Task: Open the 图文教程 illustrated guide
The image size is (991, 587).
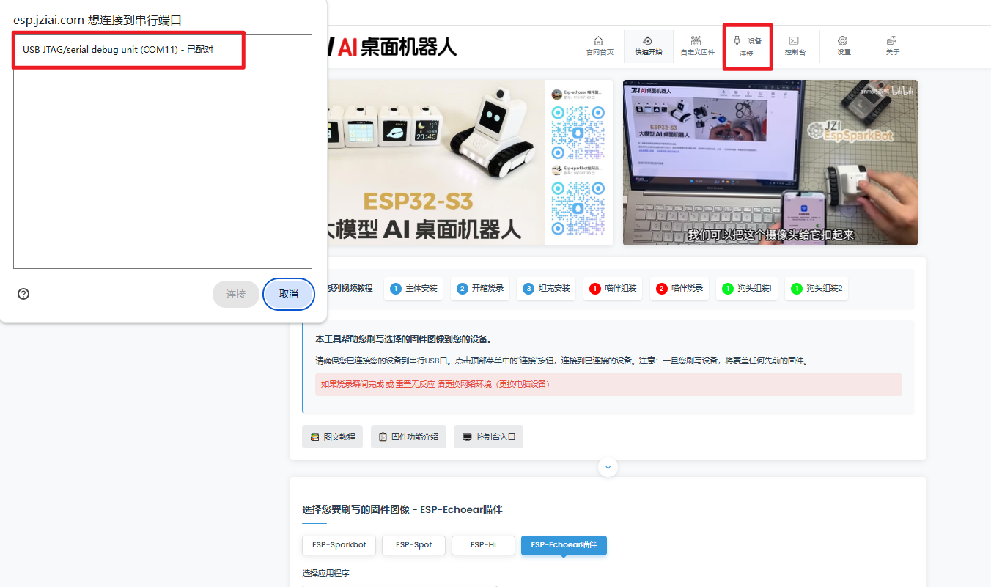Action: 332,437
